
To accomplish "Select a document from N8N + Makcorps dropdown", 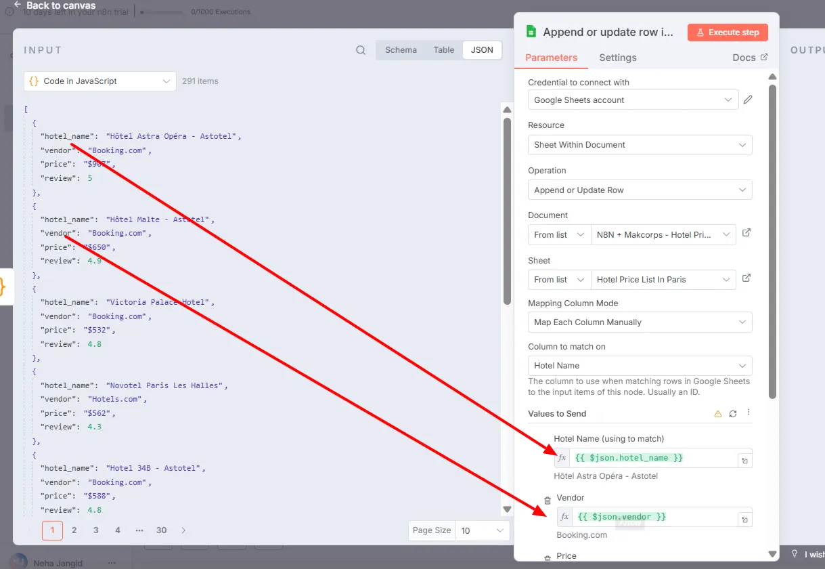I will click(x=663, y=234).
